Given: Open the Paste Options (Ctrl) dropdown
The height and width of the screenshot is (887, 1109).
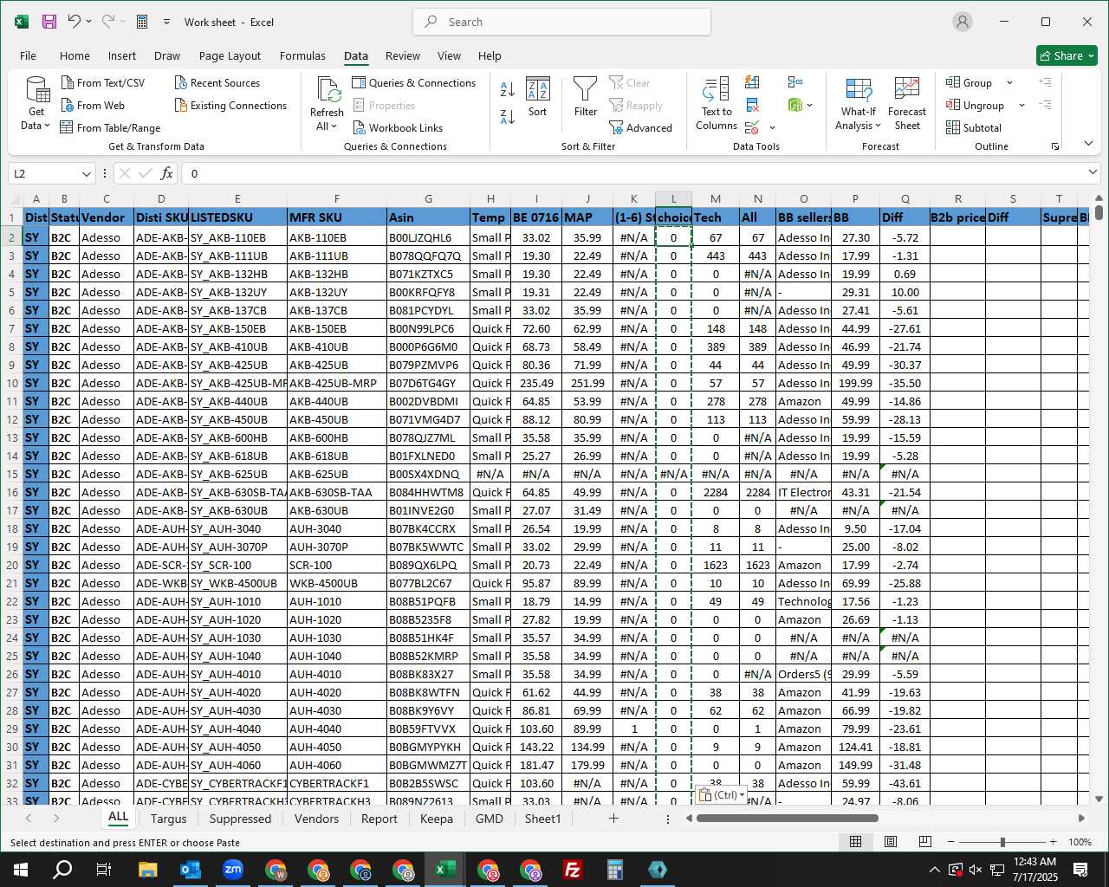Looking at the screenshot, I should click(x=721, y=794).
